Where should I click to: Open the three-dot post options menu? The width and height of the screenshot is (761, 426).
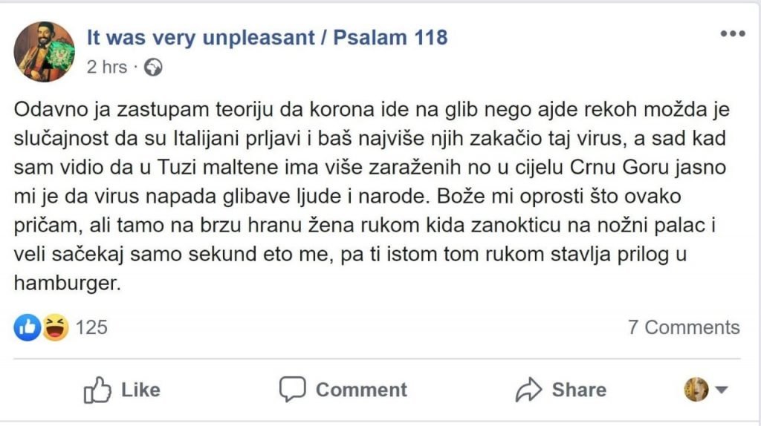732,34
